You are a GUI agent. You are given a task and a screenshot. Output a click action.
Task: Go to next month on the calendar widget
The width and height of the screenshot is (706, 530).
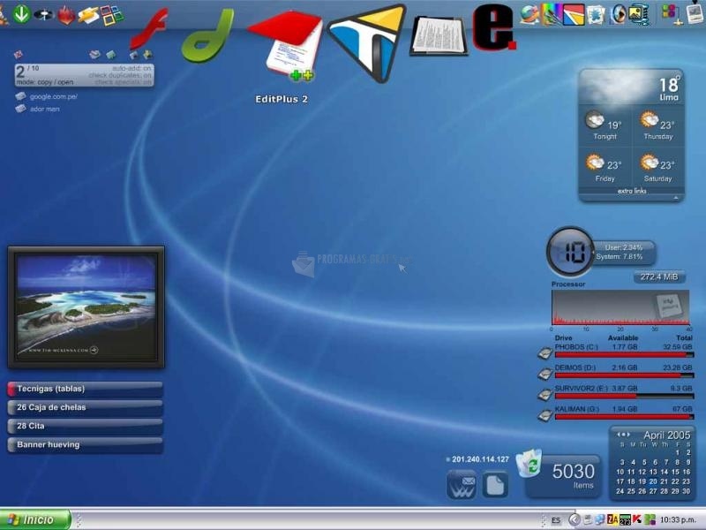[x=629, y=435]
